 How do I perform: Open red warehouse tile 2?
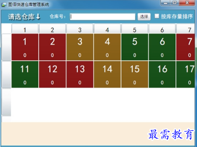(x=52, y=47)
